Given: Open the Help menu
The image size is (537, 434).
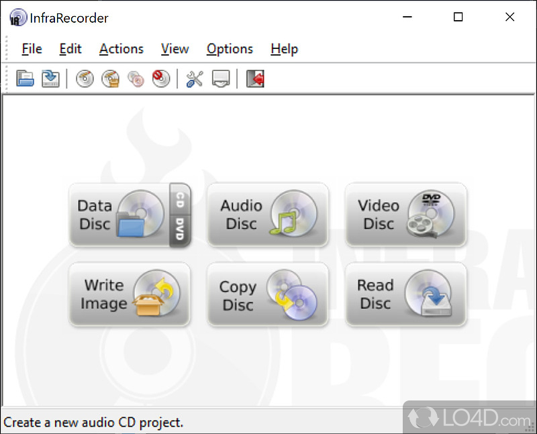Looking at the screenshot, I should click(x=284, y=49).
